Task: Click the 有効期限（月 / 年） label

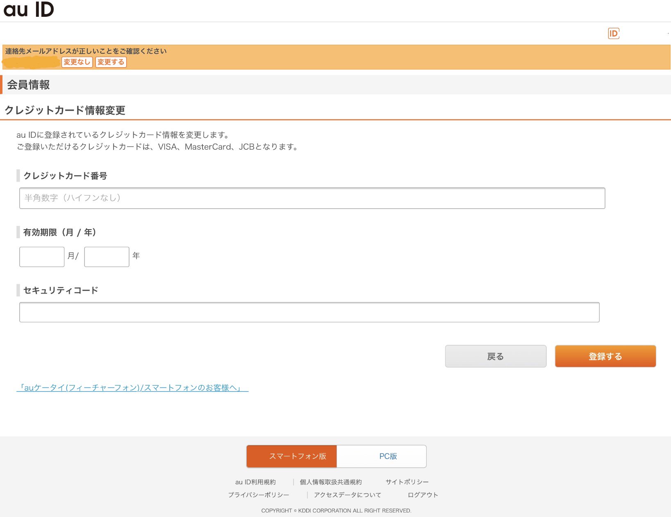Action: click(59, 232)
